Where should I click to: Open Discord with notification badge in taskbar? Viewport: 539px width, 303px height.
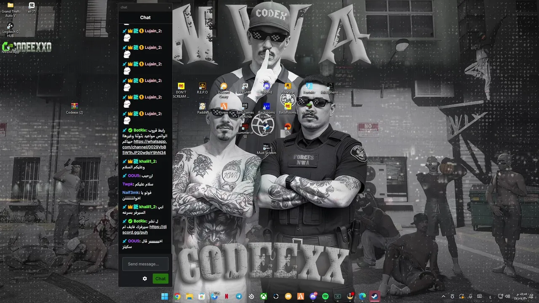coord(313,296)
